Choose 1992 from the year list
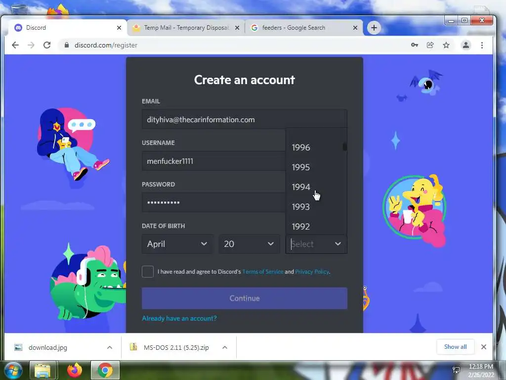 (x=314, y=226)
